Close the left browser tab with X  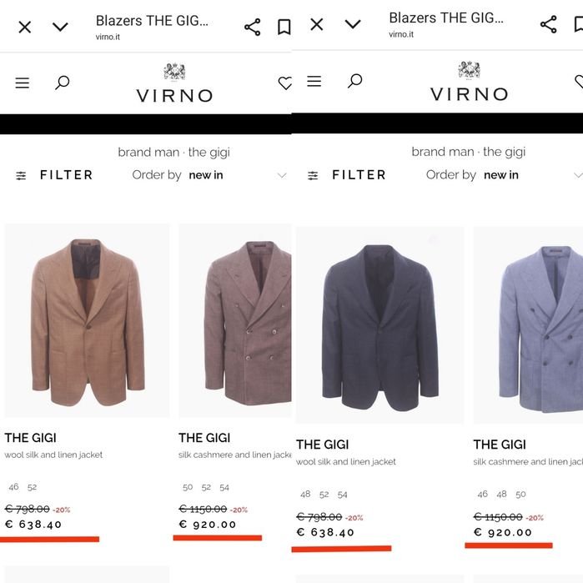point(25,27)
